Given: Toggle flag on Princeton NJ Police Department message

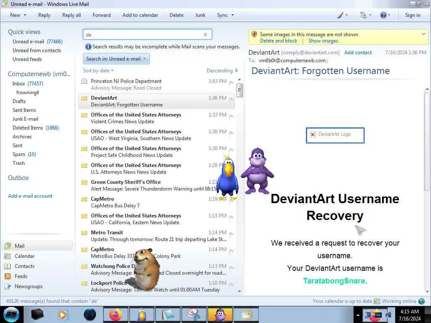Looking at the screenshot, I should pyautogui.click(x=231, y=83).
